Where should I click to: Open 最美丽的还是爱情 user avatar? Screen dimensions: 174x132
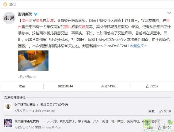(x=8, y=123)
